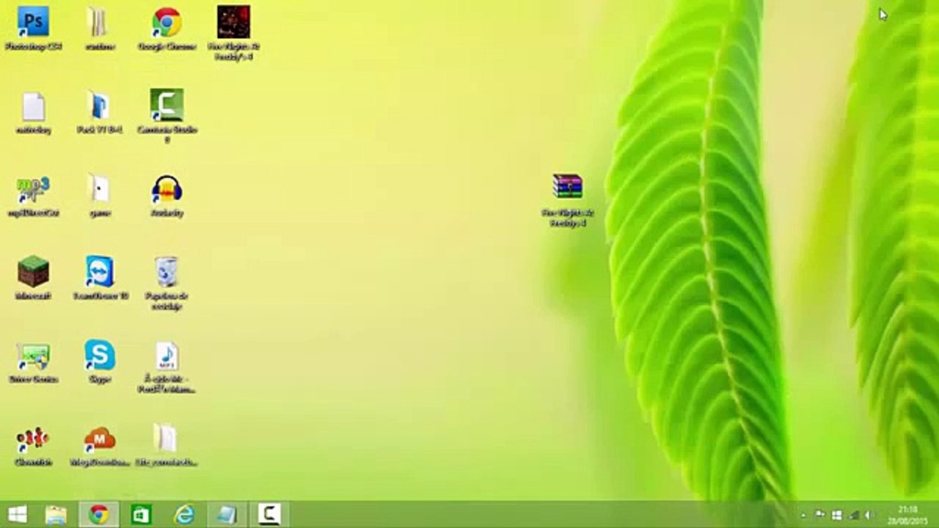Select the TeamViewer desktop shortcut
Screen dimensions: 939x528
(x=100, y=272)
